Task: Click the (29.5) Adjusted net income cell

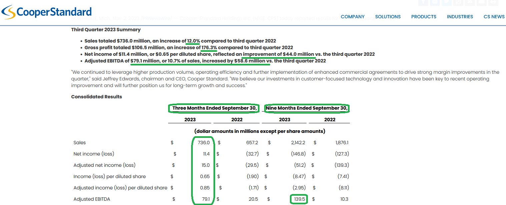Action: 252,165
